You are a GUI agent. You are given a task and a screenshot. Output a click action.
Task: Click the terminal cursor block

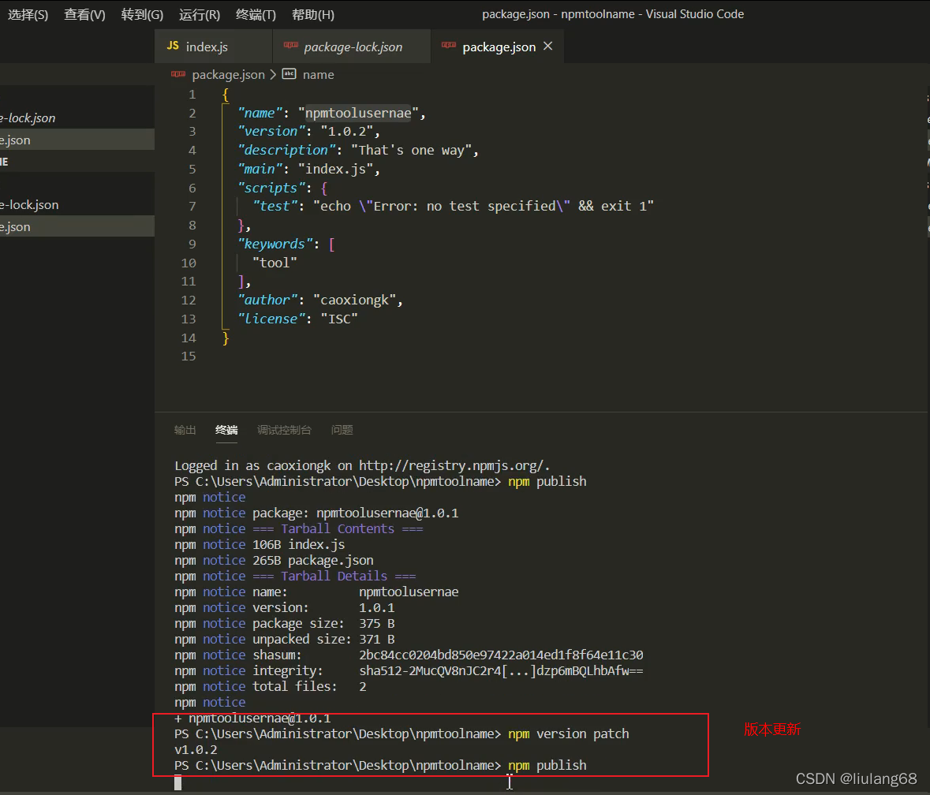[178, 783]
